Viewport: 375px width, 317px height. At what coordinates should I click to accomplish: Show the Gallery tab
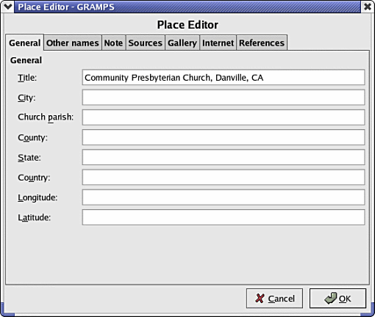coord(182,43)
